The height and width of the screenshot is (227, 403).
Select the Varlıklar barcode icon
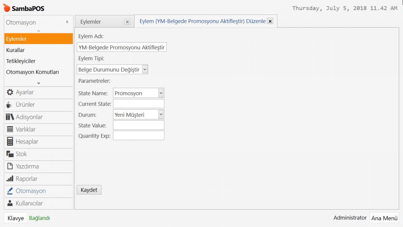tap(10, 129)
